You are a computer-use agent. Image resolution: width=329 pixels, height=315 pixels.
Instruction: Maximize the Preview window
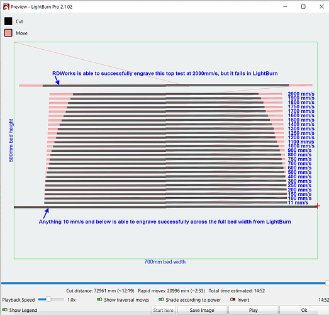tap(303, 7)
